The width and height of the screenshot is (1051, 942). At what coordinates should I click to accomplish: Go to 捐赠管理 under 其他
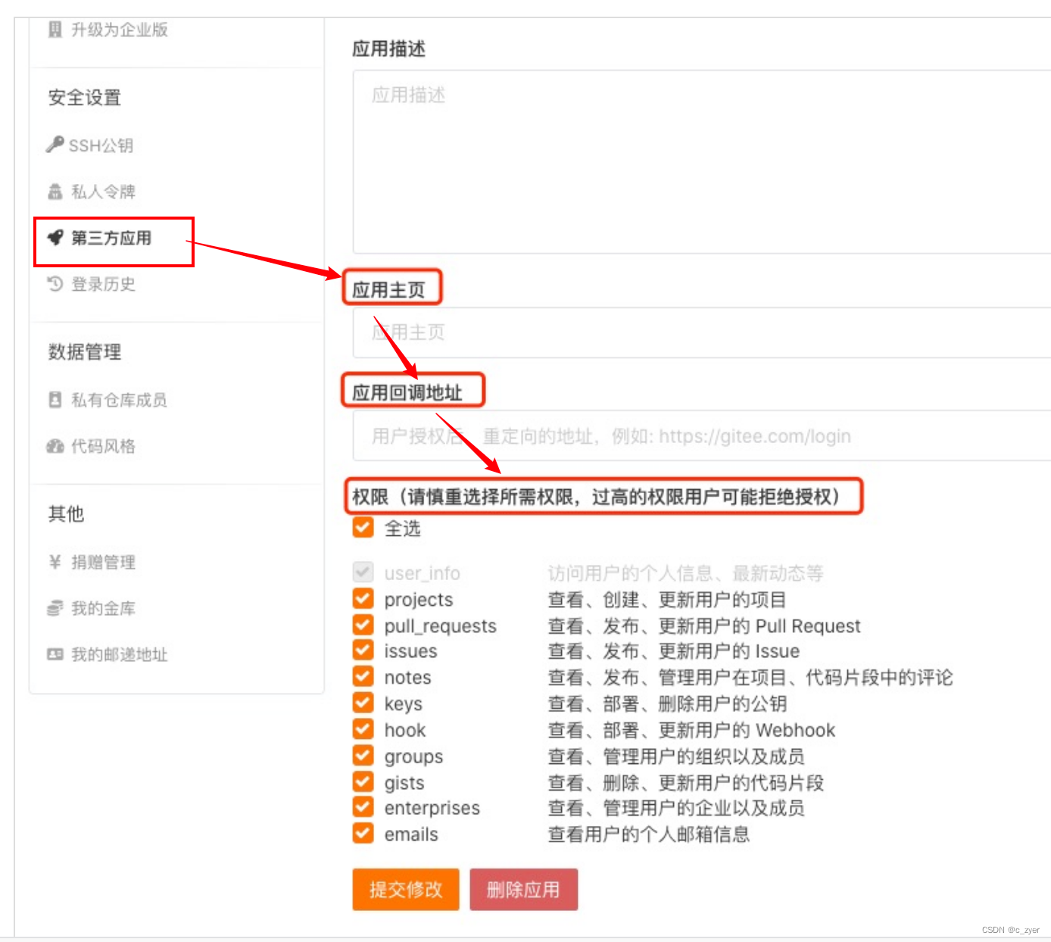click(x=103, y=562)
